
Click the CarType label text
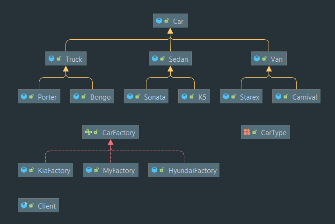point(274,133)
